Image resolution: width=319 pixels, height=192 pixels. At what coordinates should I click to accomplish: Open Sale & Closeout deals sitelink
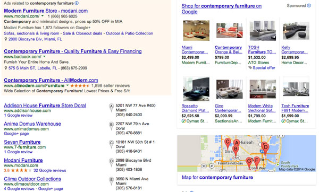point(82,33)
